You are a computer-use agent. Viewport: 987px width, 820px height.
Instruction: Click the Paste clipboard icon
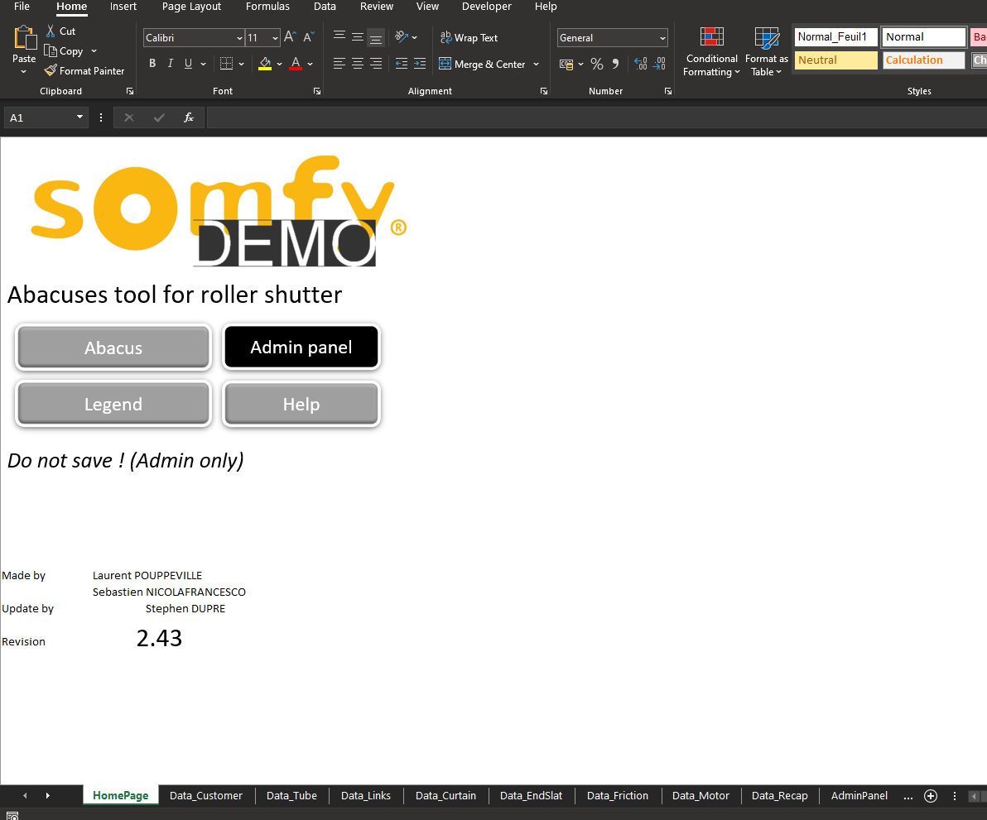[25, 38]
